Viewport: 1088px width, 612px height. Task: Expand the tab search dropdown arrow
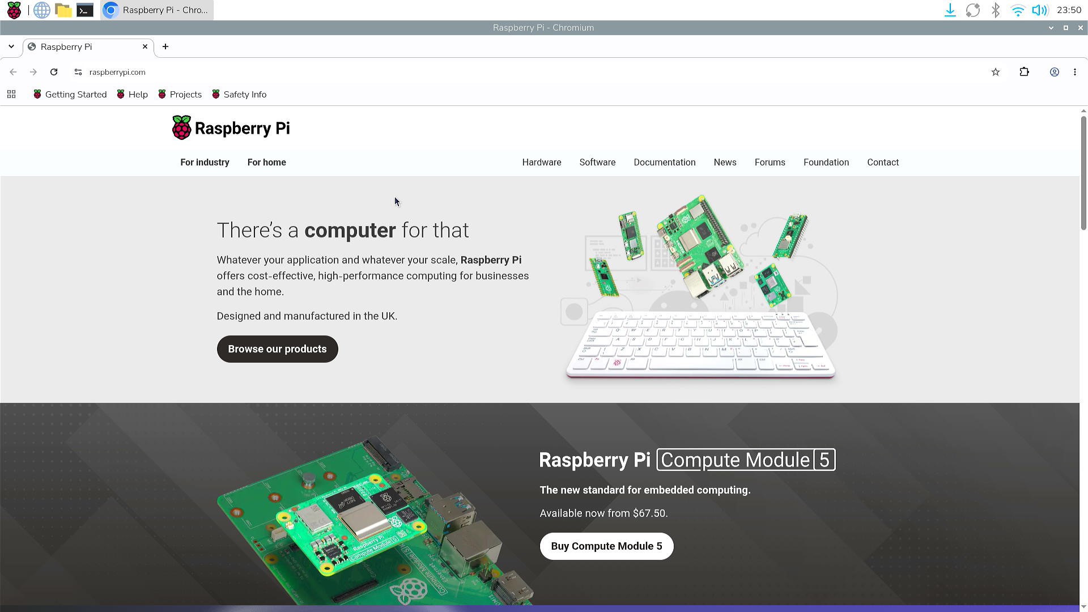click(x=11, y=46)
